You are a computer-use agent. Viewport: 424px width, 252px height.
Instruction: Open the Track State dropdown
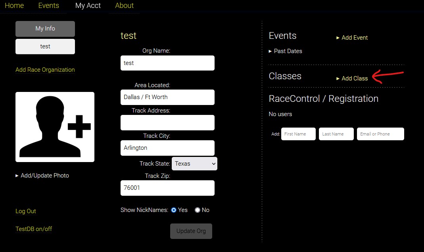tap(194, 164)
